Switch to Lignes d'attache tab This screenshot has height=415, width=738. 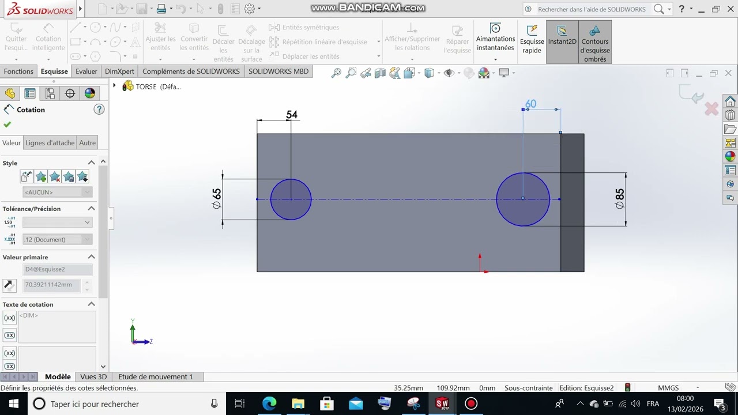tap(50, 143)
